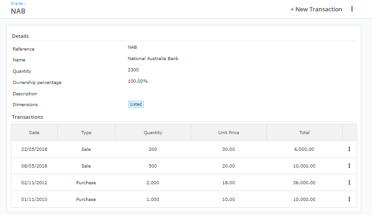Viewport: 380px width, 219px height.
Task: Click total 6,000.00
Action: [x=304, y=149]
